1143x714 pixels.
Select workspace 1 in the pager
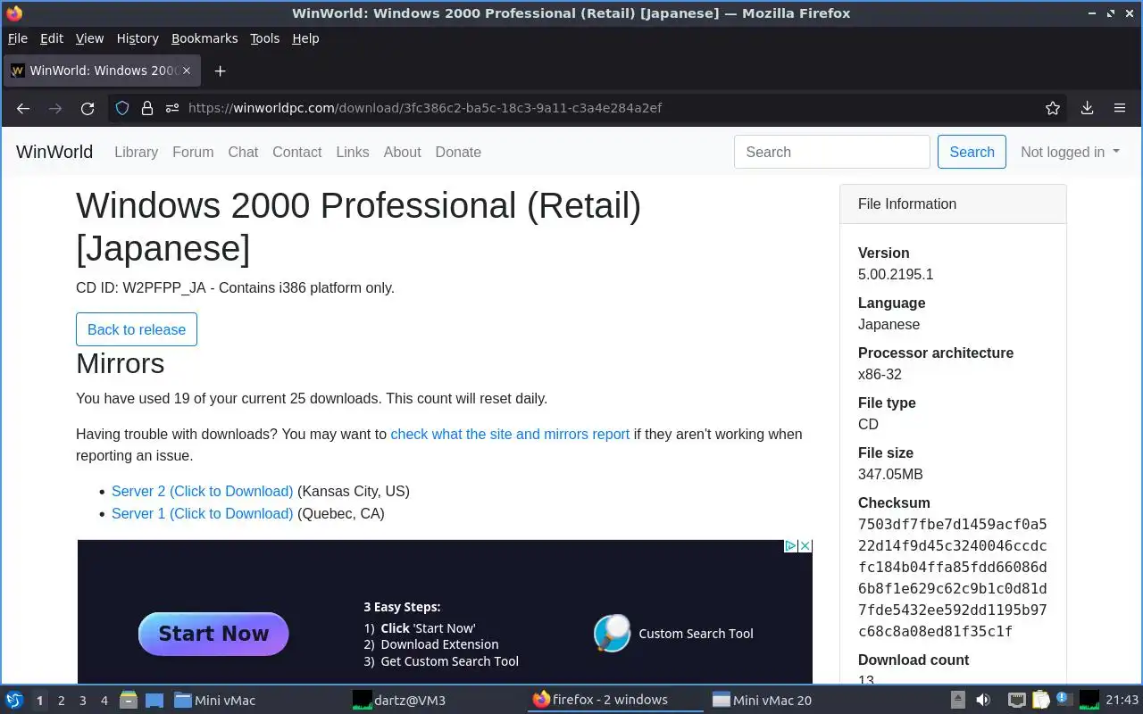(39, 701)
